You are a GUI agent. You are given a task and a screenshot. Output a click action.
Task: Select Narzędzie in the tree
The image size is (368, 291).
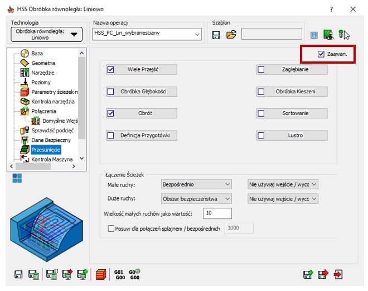[43, 73]
